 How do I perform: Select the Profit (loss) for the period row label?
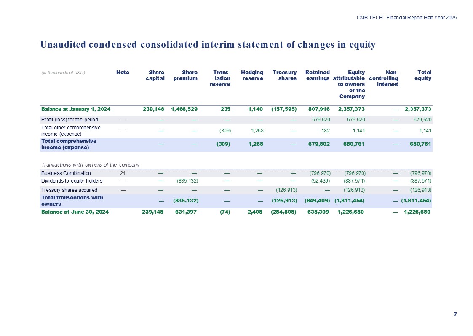(69, 120)
